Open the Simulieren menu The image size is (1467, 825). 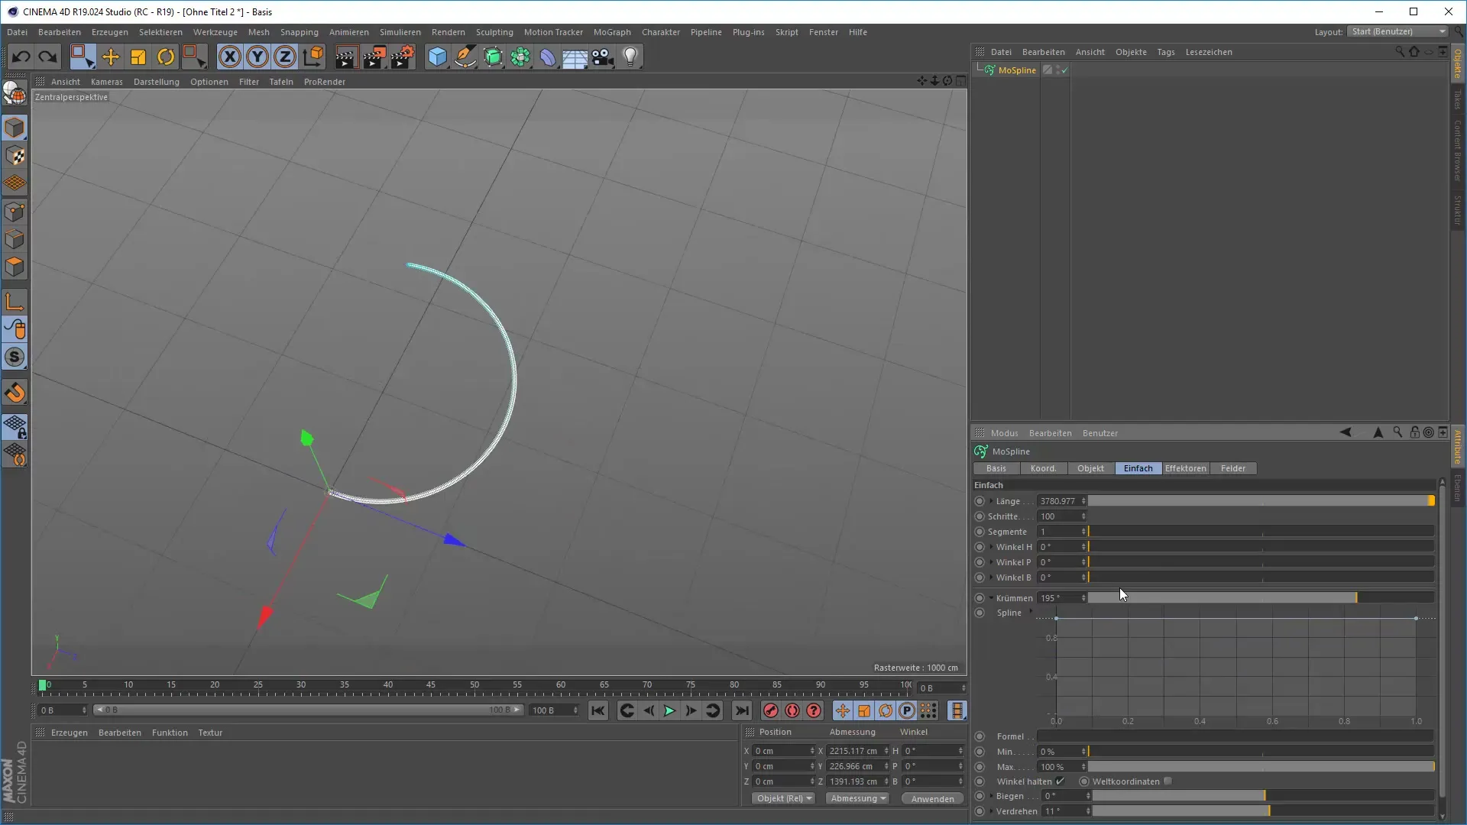[x=400, y=32]
